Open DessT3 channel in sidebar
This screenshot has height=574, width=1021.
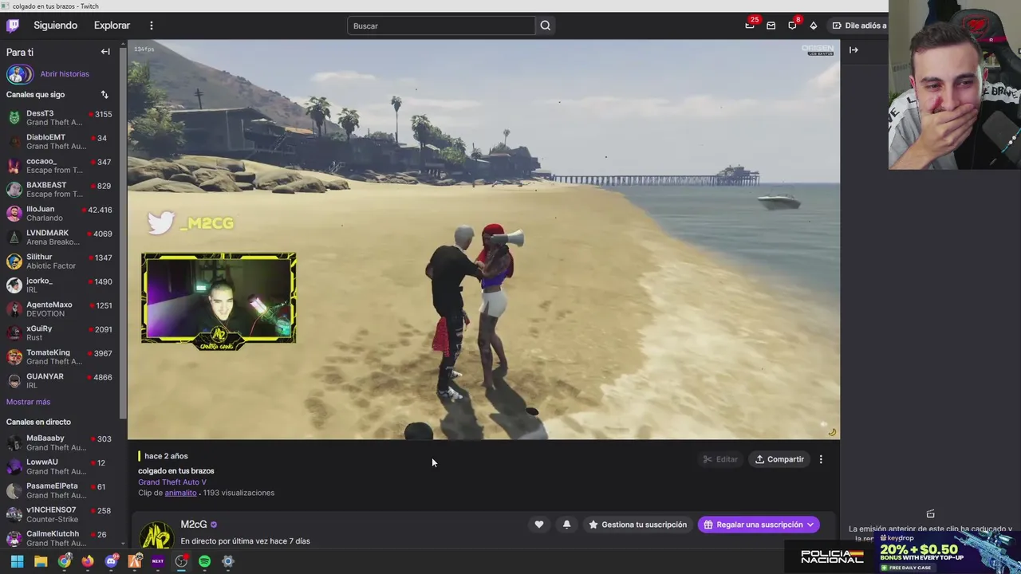click(x=60, y=118)
